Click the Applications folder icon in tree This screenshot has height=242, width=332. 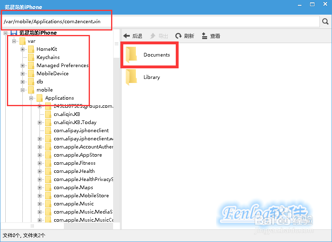click(39, 98)
